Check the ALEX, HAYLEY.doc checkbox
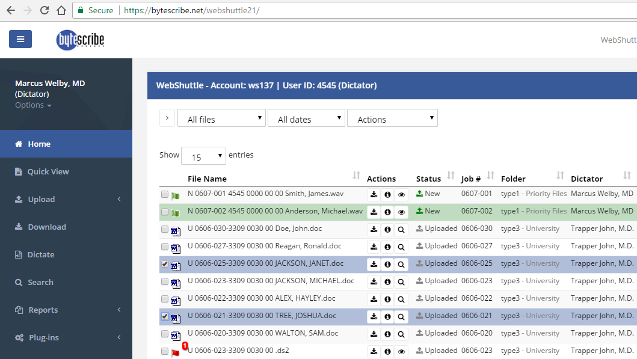This screenshot has height=359, width=637. [x=165, y=299]
